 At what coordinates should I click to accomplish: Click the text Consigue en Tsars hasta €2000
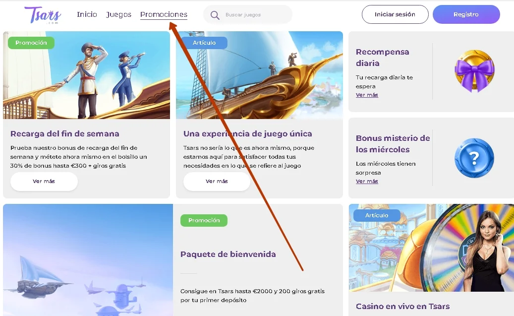tap(252, 295)
